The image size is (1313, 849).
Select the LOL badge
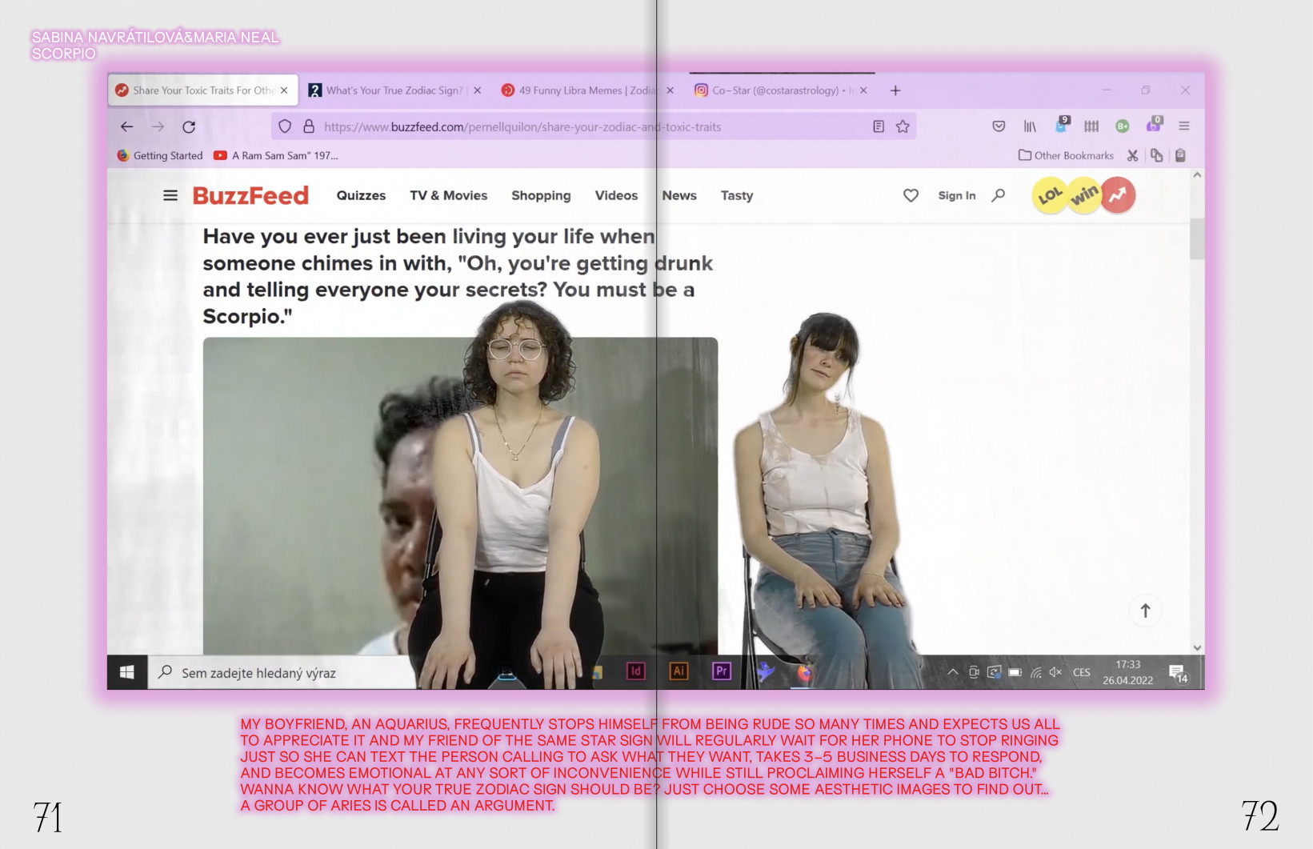coord(1050,195)
